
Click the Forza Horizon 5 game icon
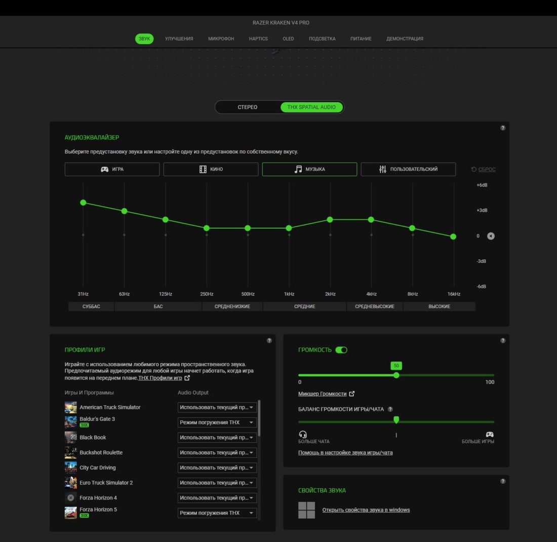(71, 513)
